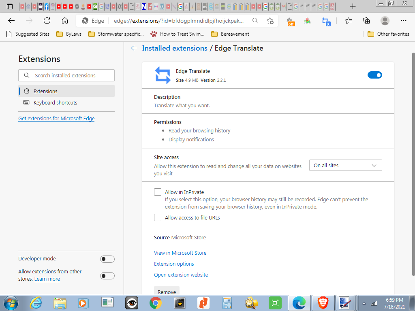
Task: Tick Allow access to file URLs checkbox
Action: click(158, 217)
